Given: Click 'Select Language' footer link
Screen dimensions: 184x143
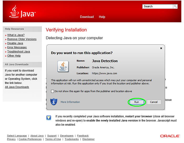Looking at the screenshot, I should [17, 136].
